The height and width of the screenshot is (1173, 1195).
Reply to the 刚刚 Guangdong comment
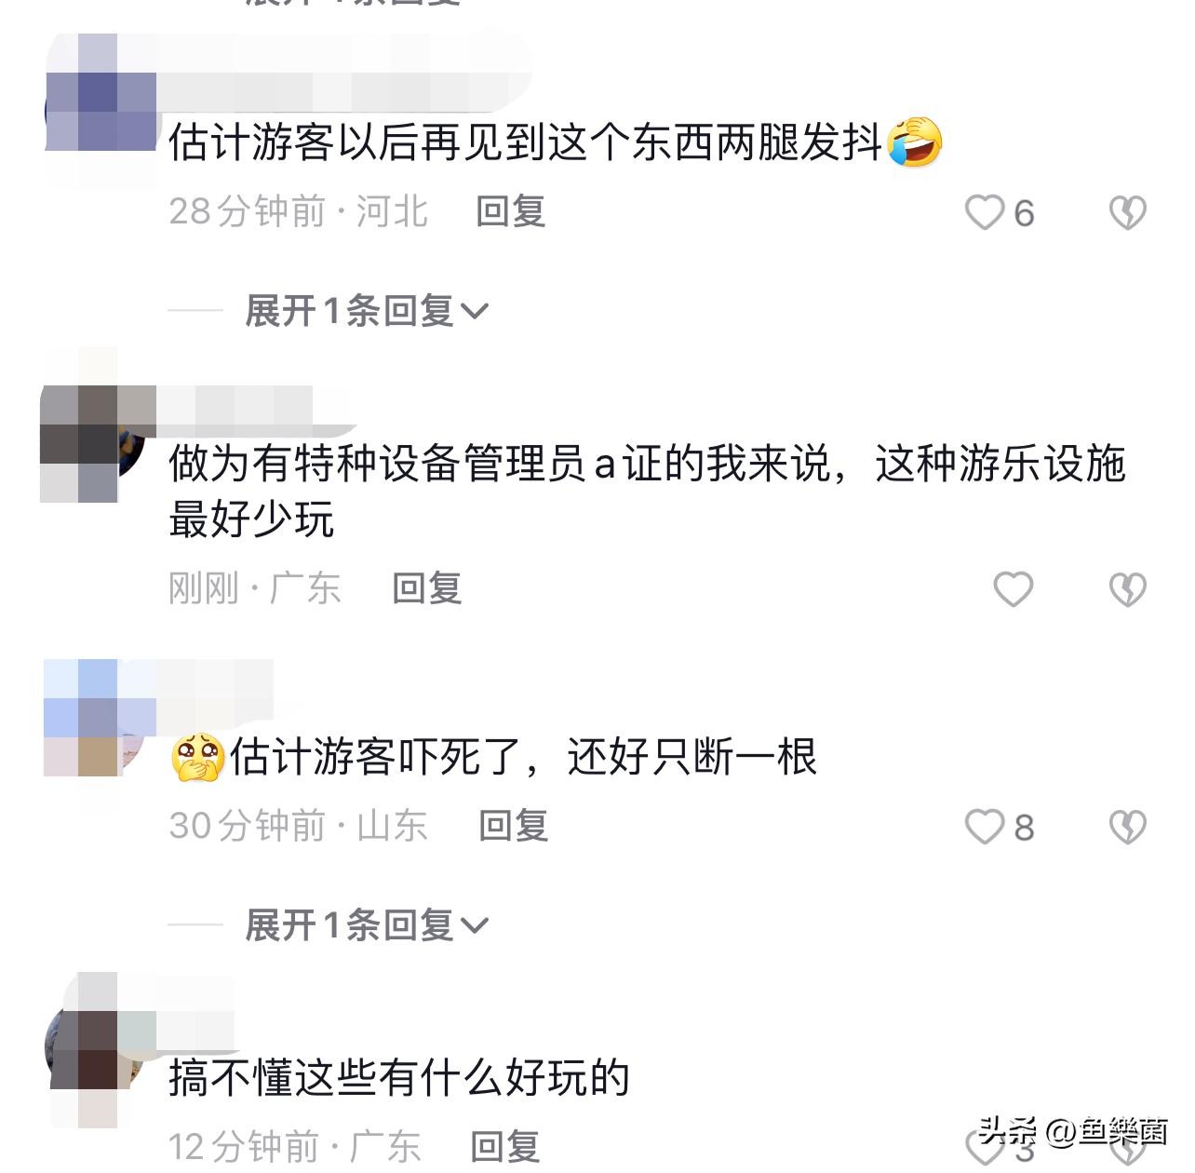pyautogui.click(x=427, y=588)
